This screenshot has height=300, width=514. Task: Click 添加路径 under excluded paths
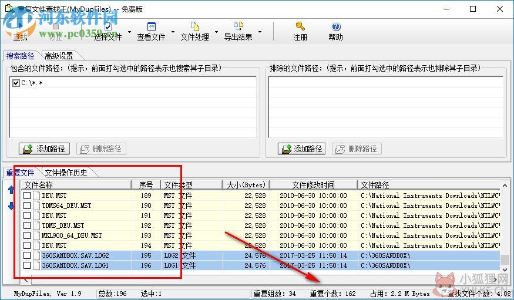[301, 149]
